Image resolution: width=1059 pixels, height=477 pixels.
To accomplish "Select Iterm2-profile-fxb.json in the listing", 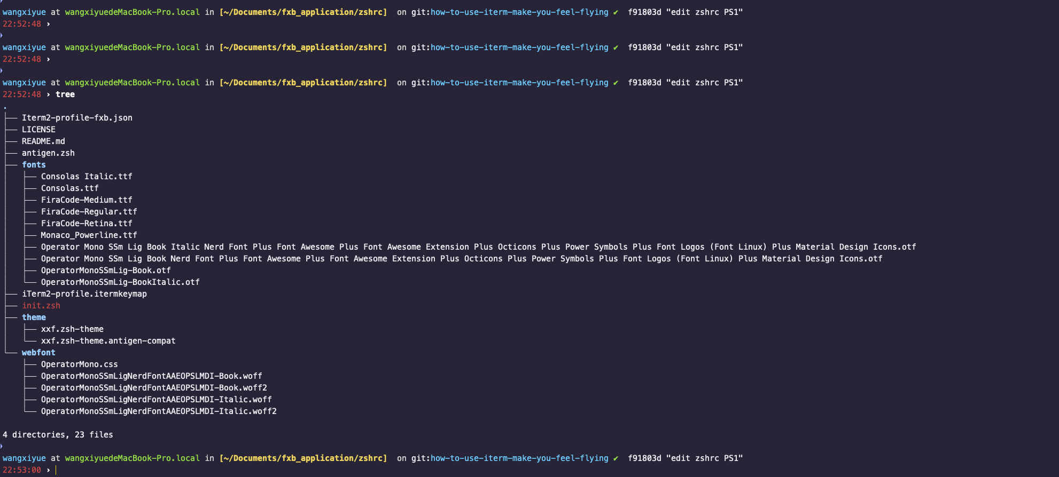I will click(x=77, y=118).
